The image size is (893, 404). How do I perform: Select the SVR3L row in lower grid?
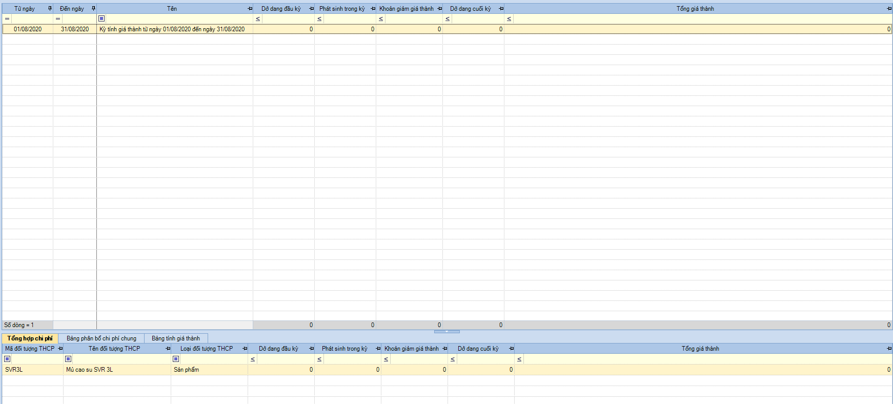pyautogui.click(x=31, y=370)
